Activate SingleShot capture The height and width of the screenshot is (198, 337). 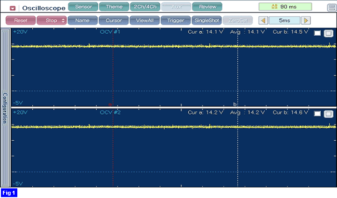206,21
